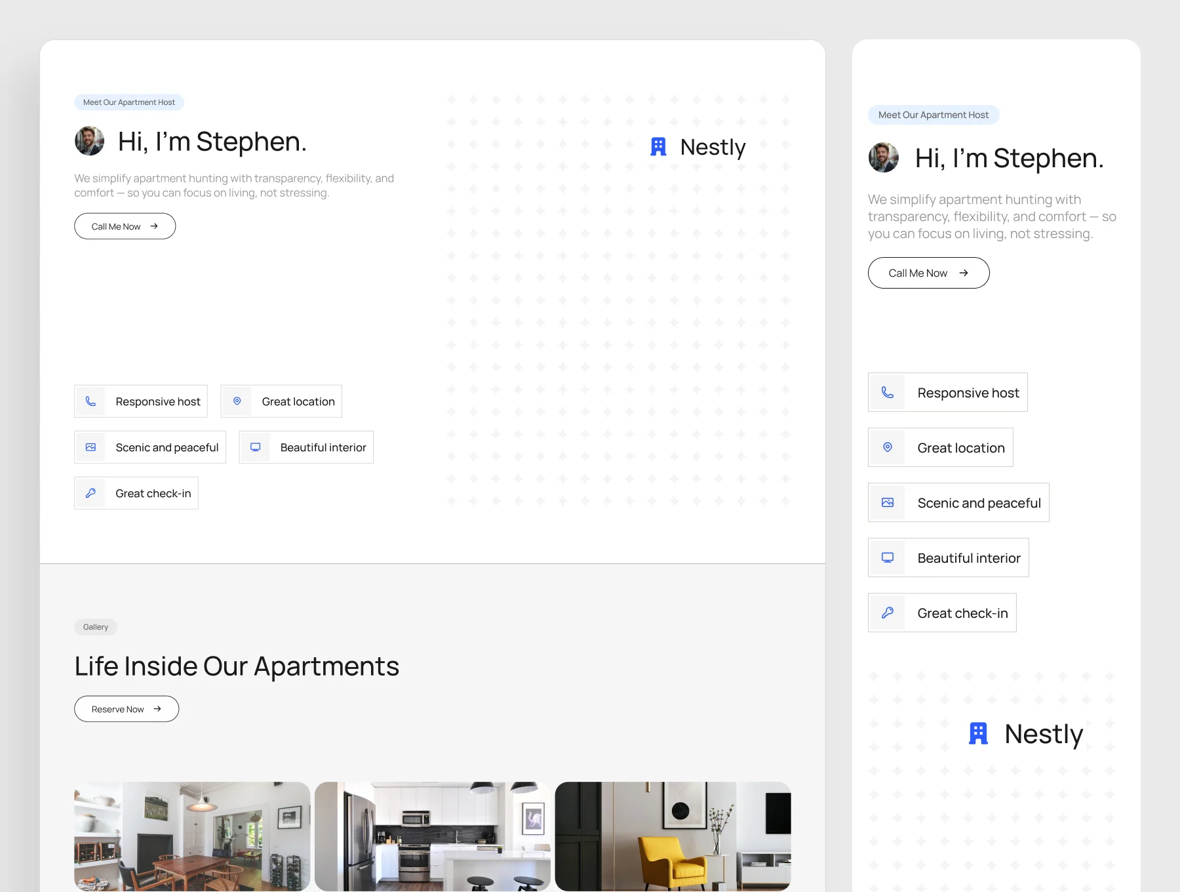
Task: Click the picture icon in mobile Scenic and peaceful tag
Action: 888,502
